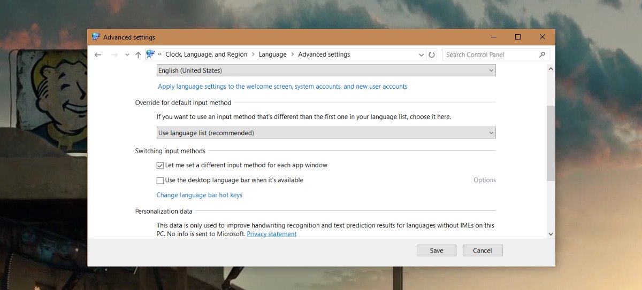Open the Language breadcrumb
642x290 pixels.
tap(272, 54)
